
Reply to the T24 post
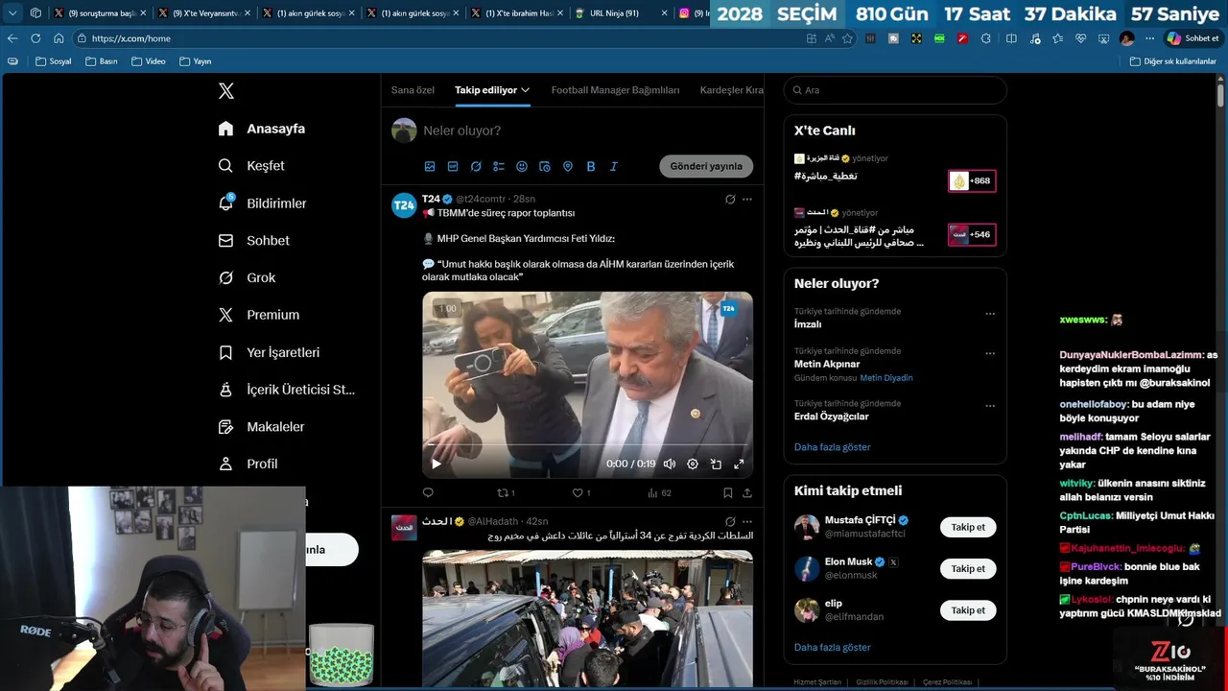point(428,493)
